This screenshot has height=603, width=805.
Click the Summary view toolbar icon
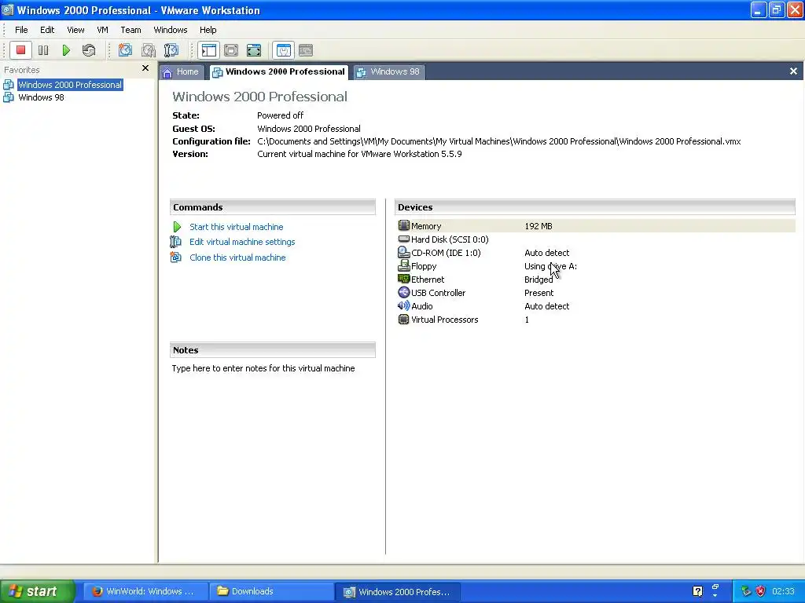(283, 50)
